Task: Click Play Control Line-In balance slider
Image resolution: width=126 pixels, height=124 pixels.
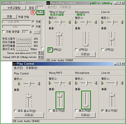Action: coord(112,83)
